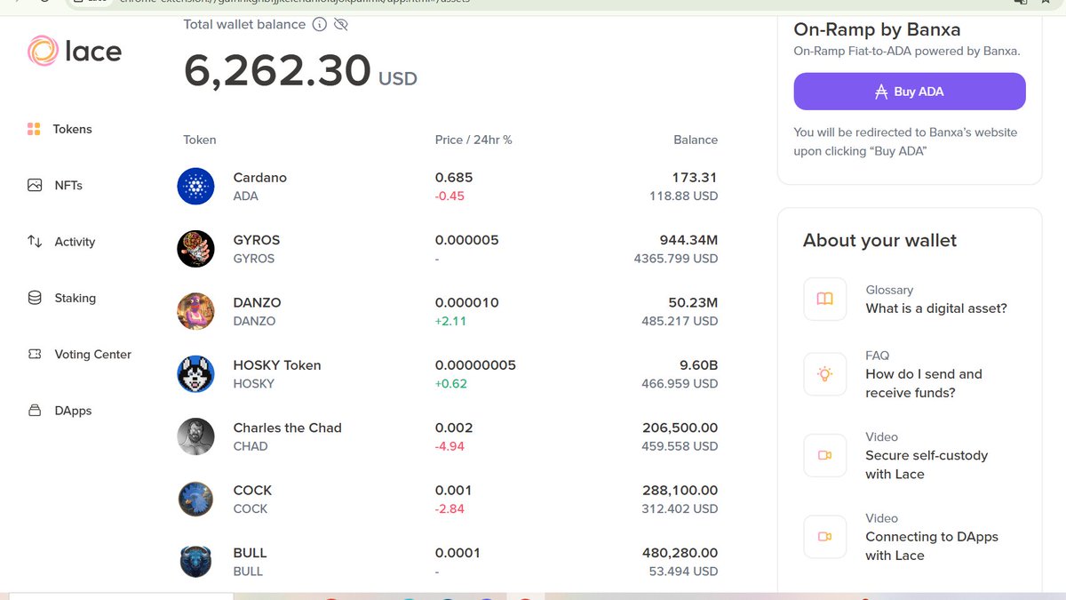
Task: Click the HOSKY Token husky logo
Action: coord(195,374)
